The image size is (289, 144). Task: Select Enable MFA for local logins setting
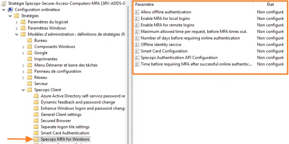[209, 18]
